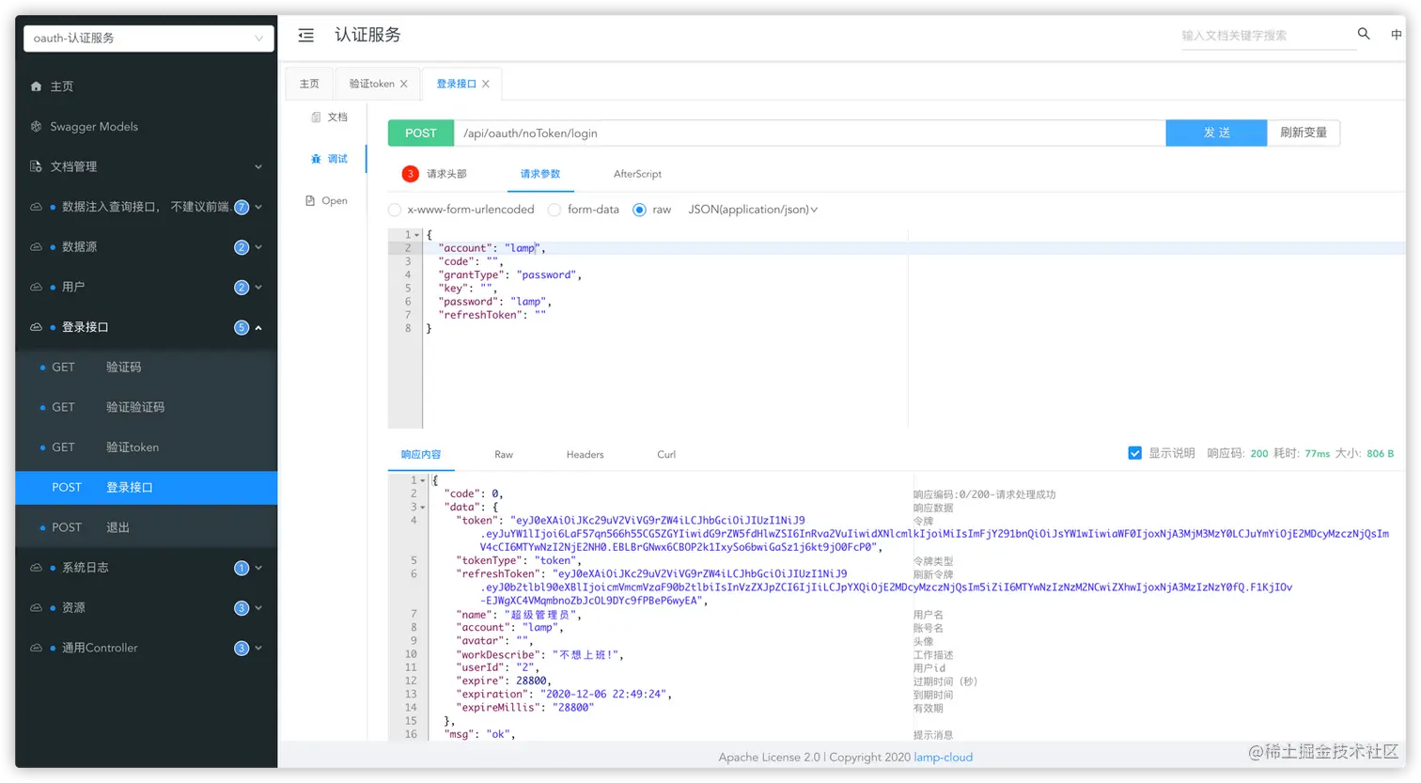Select the raw radio option

(639, 210)
